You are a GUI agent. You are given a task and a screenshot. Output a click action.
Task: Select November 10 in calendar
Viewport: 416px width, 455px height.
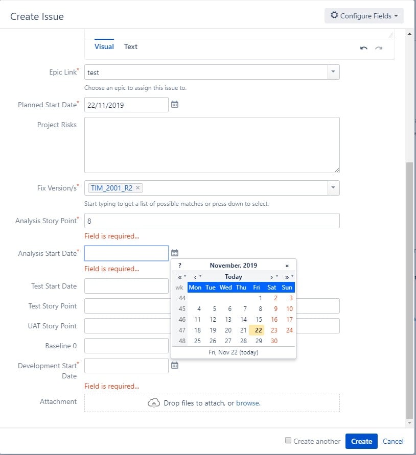coord(289,309)
